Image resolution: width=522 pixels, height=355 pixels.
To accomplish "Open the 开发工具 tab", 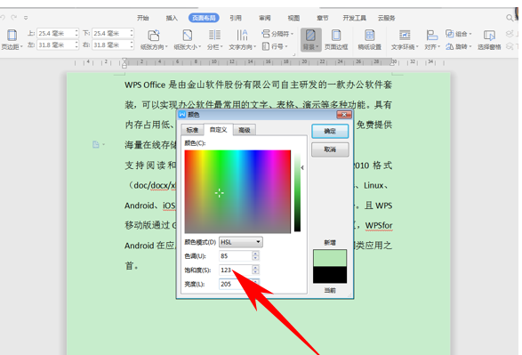I will coord(354,18).
